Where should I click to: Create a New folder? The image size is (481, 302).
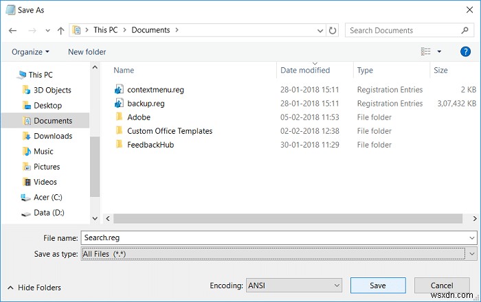point(87,52)
